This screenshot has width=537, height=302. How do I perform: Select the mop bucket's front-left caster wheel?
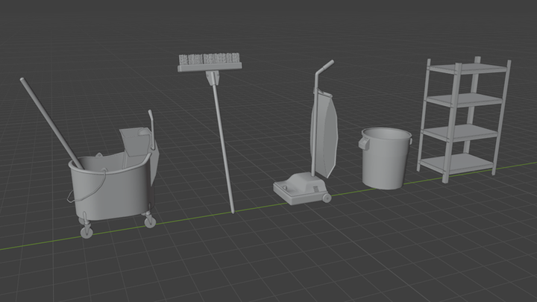click(x=87, y=232)
